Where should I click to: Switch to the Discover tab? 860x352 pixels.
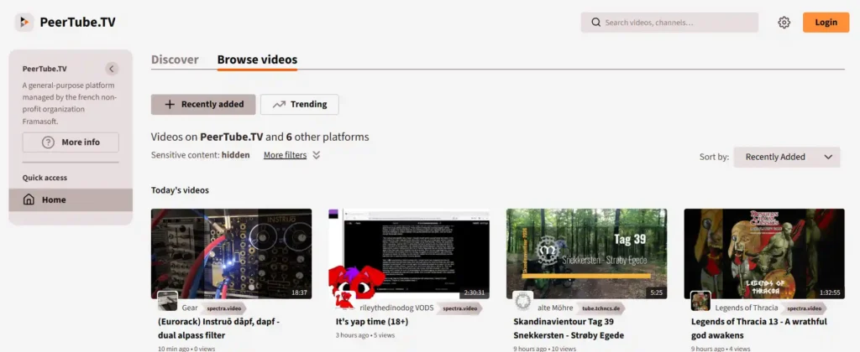(175, 60)
